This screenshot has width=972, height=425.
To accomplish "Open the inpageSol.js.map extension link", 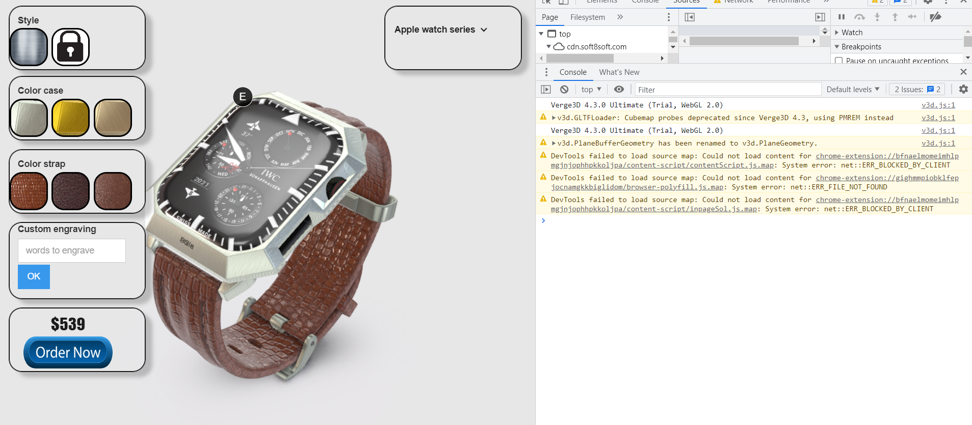I will click(755, 205).
